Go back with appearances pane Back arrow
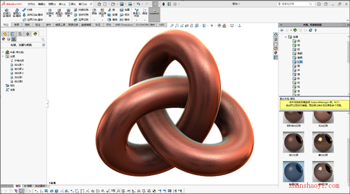Screen dimensions: 350x194 pyautogui.click(x=282, y=30)
